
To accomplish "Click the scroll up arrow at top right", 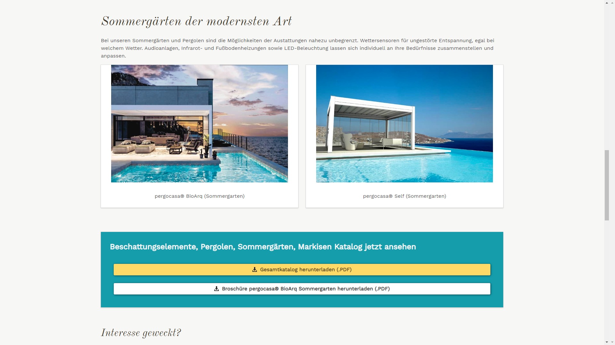I will (607, 3).
